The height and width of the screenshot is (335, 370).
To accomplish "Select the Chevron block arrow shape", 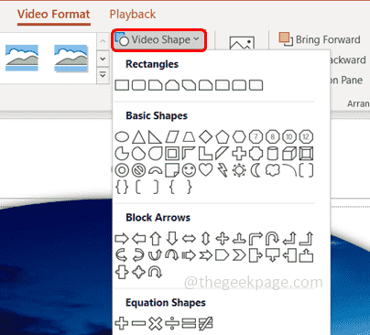I will tap(239, 255).
